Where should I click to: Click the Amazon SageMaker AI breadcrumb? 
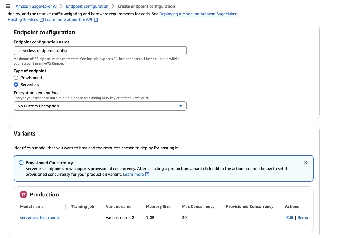[36, 6]
